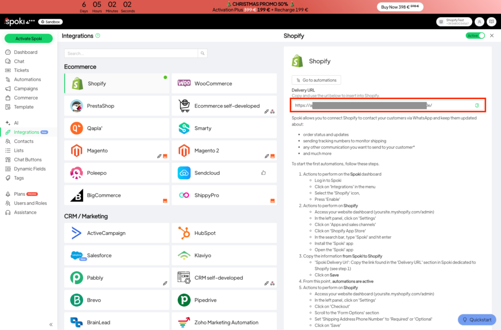Collapse the left sidebar with double chevron
The height and width of the screenshot is (330, 501).
click(x=51, y=324)
